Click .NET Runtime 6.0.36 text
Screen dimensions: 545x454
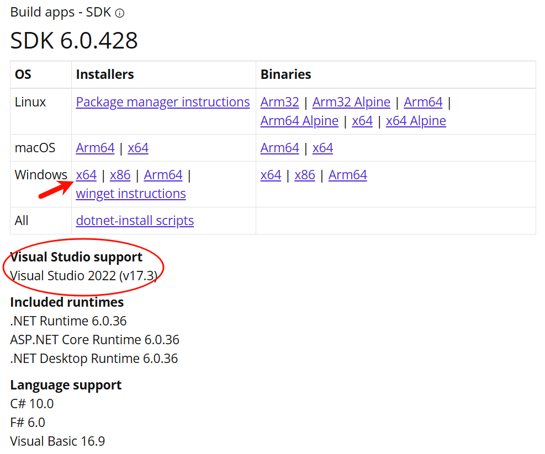(x=68, y=321)
